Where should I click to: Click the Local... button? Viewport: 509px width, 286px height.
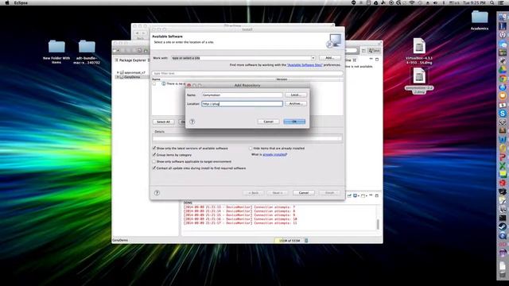tap(295, 95)
